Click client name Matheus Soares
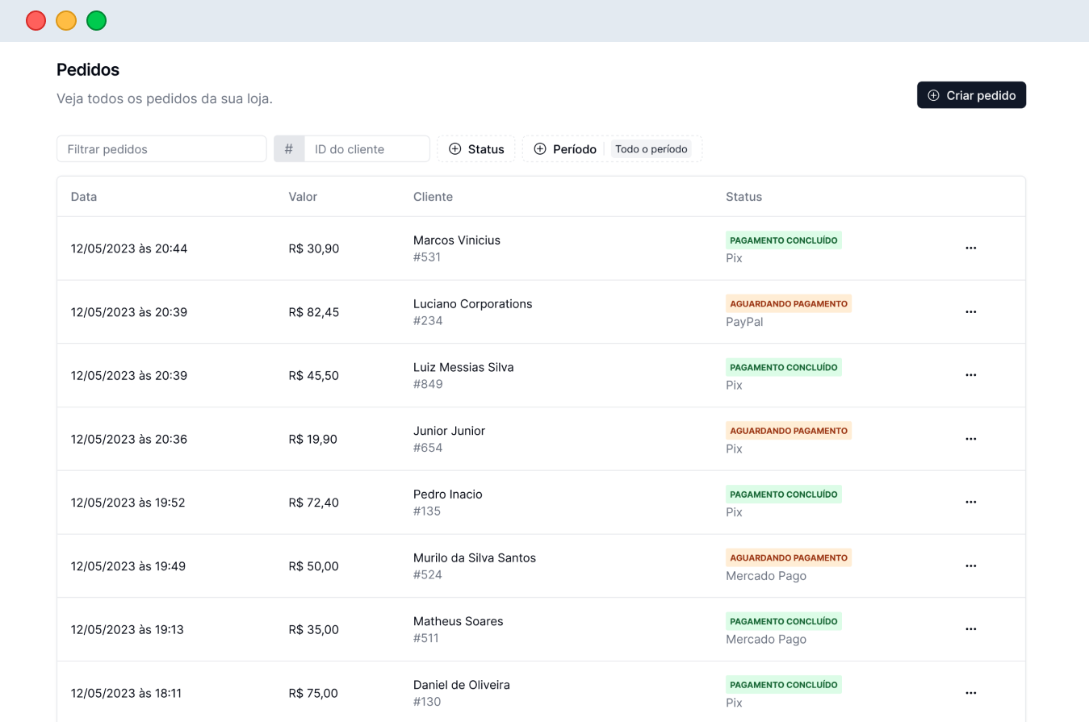 pyautogui.click(x=459, y=621)
